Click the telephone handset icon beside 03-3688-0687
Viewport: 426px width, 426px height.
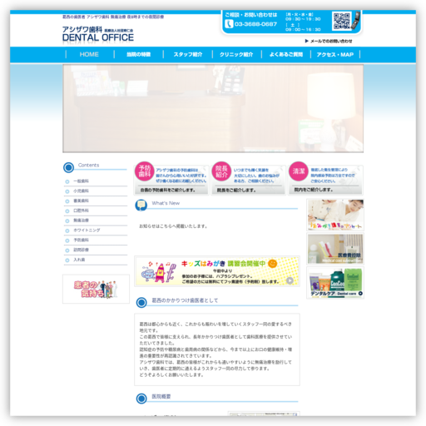229,24
